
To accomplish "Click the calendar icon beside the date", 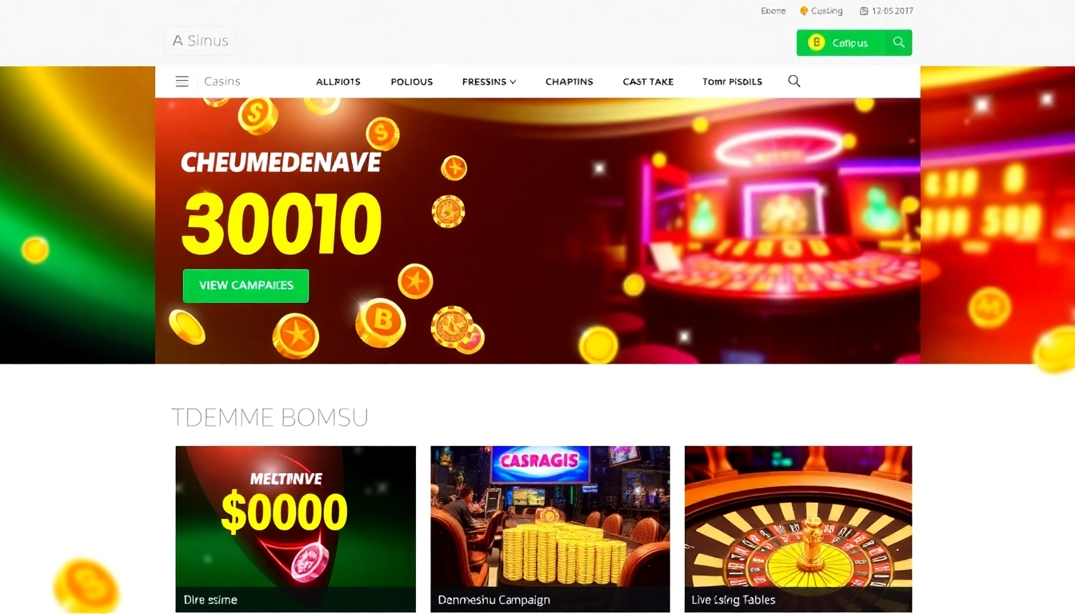I will [864, 11].
